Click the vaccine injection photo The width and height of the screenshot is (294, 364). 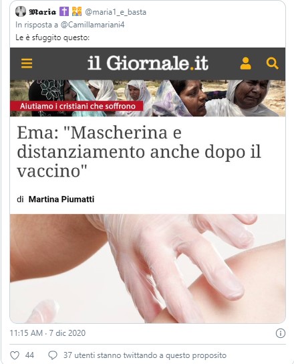pos(148,268)
